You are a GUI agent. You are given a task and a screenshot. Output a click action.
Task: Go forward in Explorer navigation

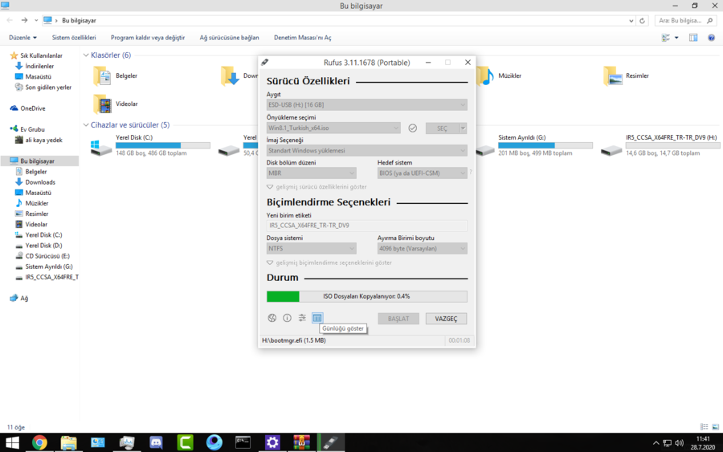click(24, 20)
